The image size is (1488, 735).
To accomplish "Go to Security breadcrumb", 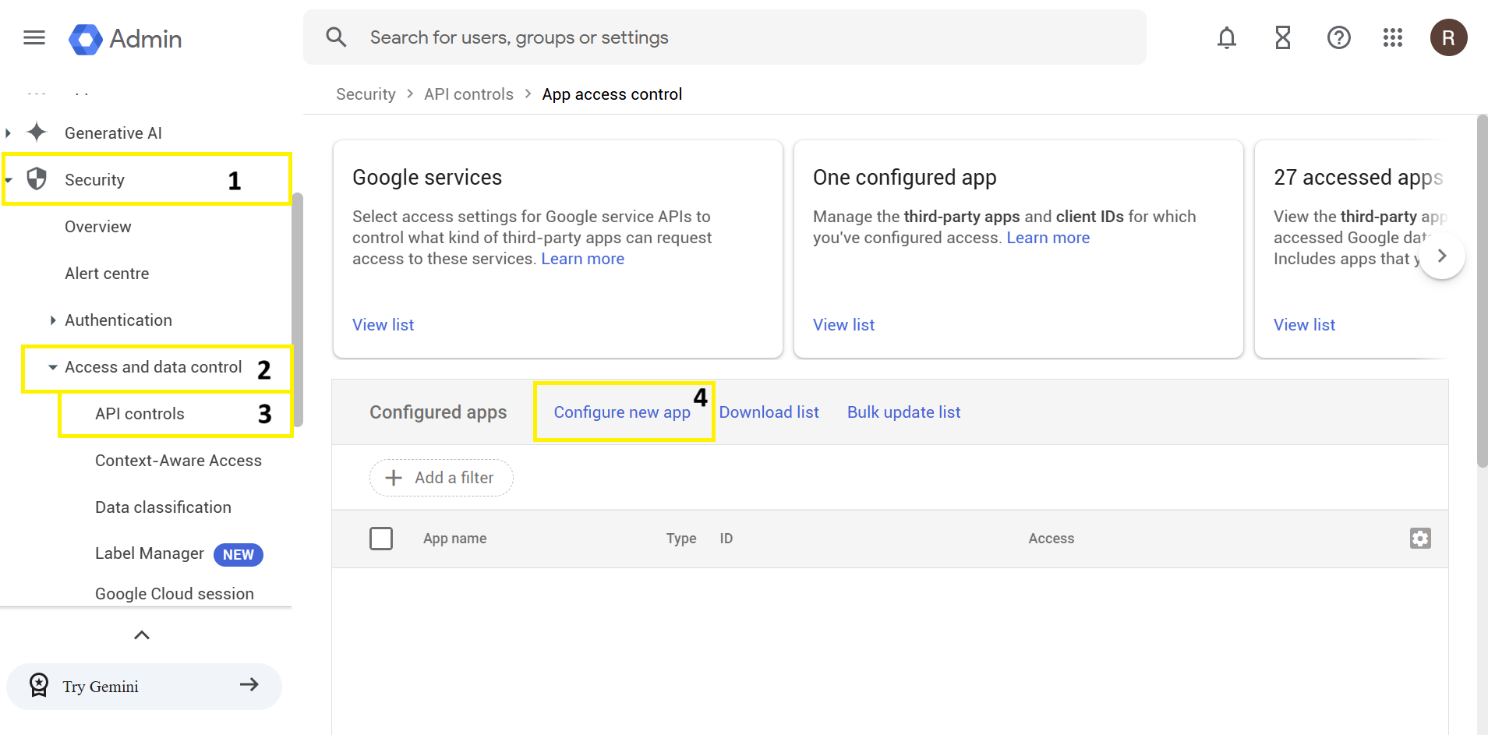I will [x=366, y=94].
